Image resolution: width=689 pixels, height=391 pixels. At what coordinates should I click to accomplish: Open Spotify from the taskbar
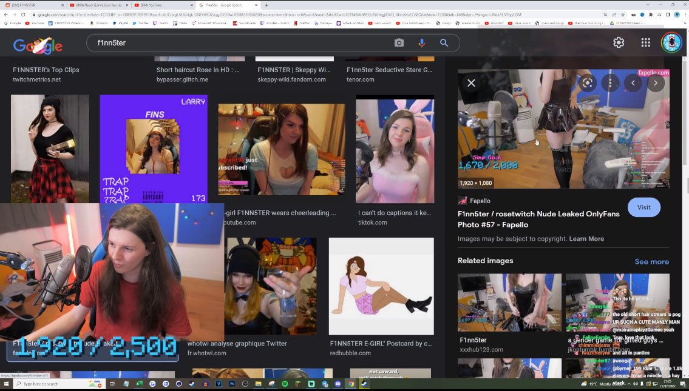click(285, 384)
